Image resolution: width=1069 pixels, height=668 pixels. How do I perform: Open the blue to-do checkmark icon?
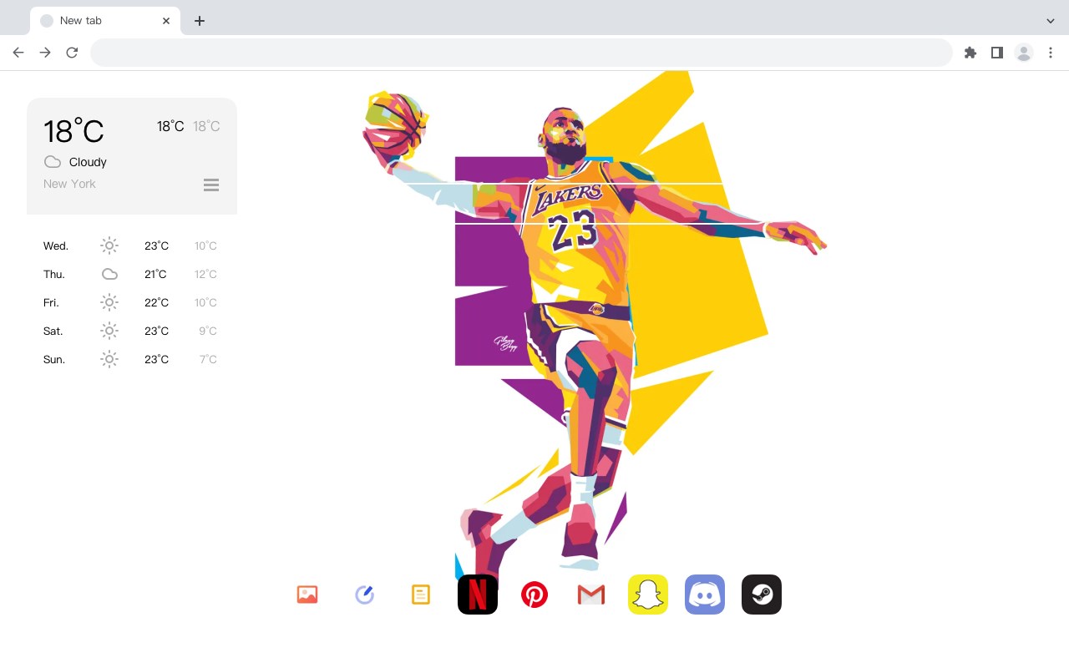point(364,595)
